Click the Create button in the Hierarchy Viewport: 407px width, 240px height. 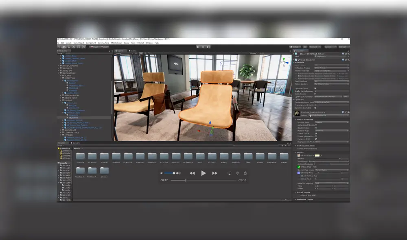[x=59, y=52]
